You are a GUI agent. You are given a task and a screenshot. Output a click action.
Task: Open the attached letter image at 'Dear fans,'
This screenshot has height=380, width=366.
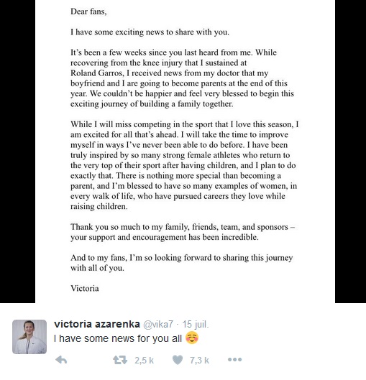click(x=88, y=11)
